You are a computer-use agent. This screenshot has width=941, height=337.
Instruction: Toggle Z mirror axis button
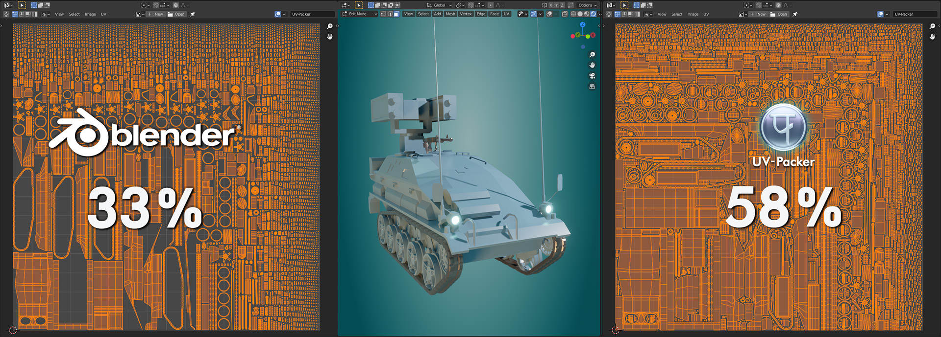click(562, 5)
